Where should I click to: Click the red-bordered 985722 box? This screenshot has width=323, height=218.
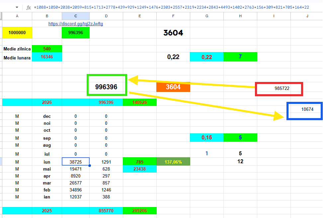click(x=279, y=89)
